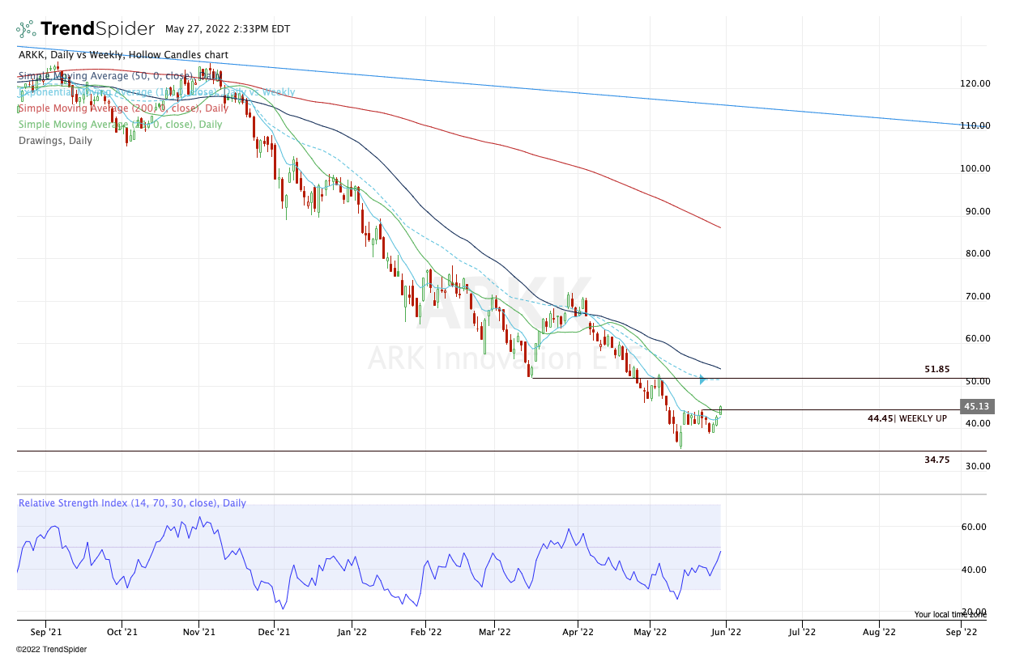Click the 100.00 price axis label
Image resolution: width=1011 pixels, height=657 pixels.
click(975, 169)
